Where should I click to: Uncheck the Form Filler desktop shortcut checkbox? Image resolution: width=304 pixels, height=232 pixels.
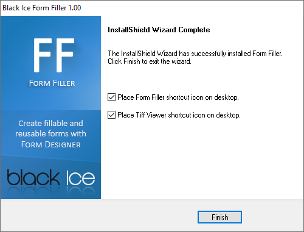[x=111, y=97]
